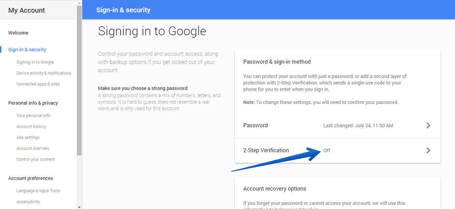Click the 2-Step Verification Off status
The width and height of the screenshot is (455, 209).
click(x=327, y=151)
